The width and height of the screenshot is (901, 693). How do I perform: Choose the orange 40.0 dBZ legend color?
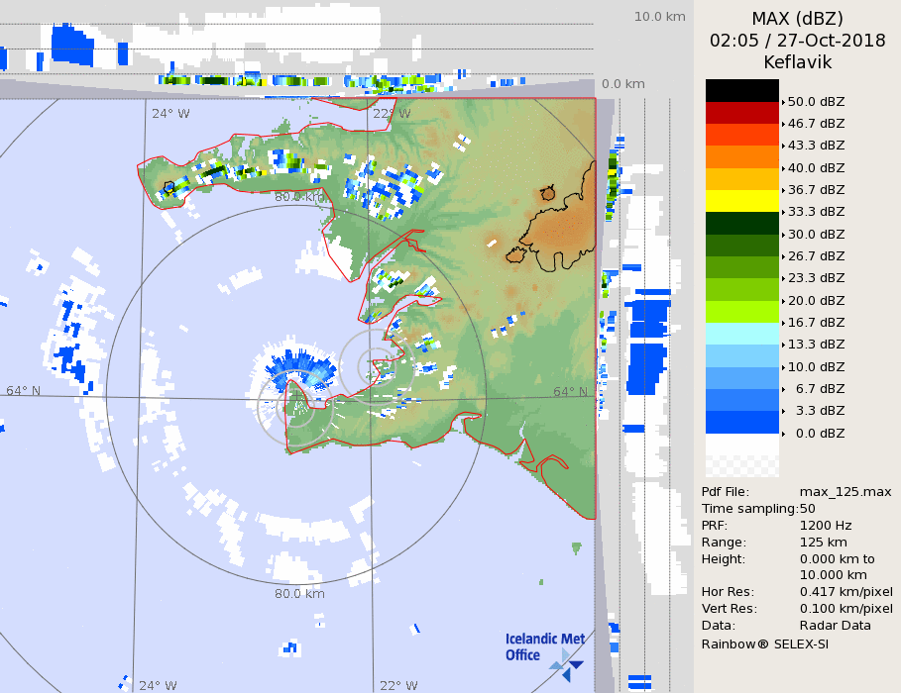(x=741, y=156)
